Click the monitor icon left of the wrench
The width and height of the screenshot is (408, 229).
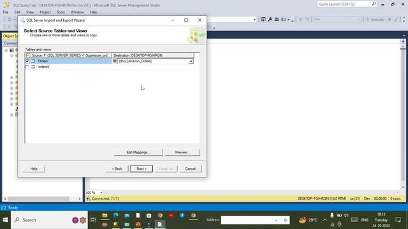[263, 20]
